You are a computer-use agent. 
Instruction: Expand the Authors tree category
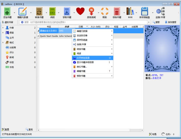(x=3, y=28)
